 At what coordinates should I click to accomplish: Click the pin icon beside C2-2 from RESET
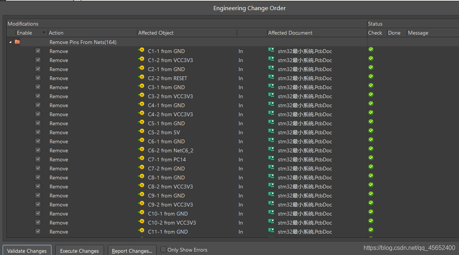point(141,78)
